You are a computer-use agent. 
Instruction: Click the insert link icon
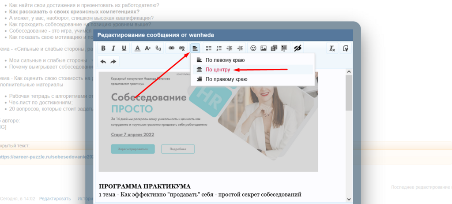tap(171, 48)
